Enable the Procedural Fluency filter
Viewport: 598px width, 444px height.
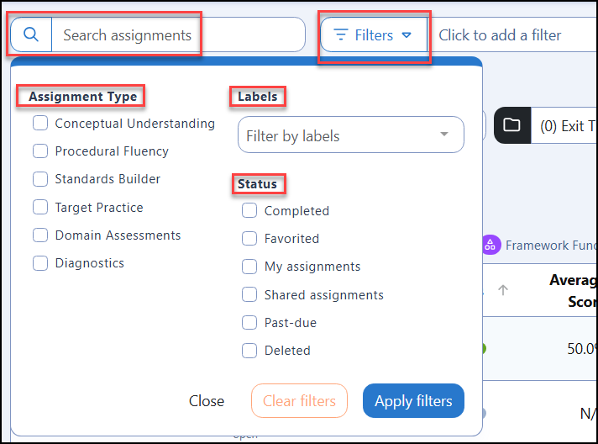40,151
